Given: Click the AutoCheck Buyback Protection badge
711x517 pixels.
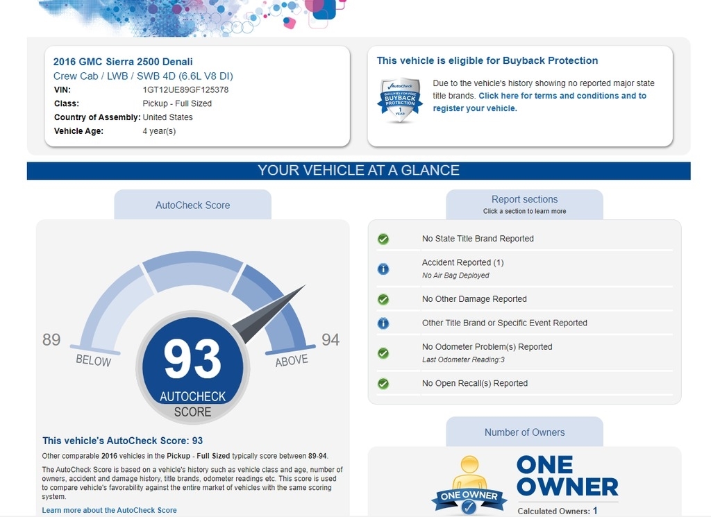Looking at the screenshot, I should point(399,100).
